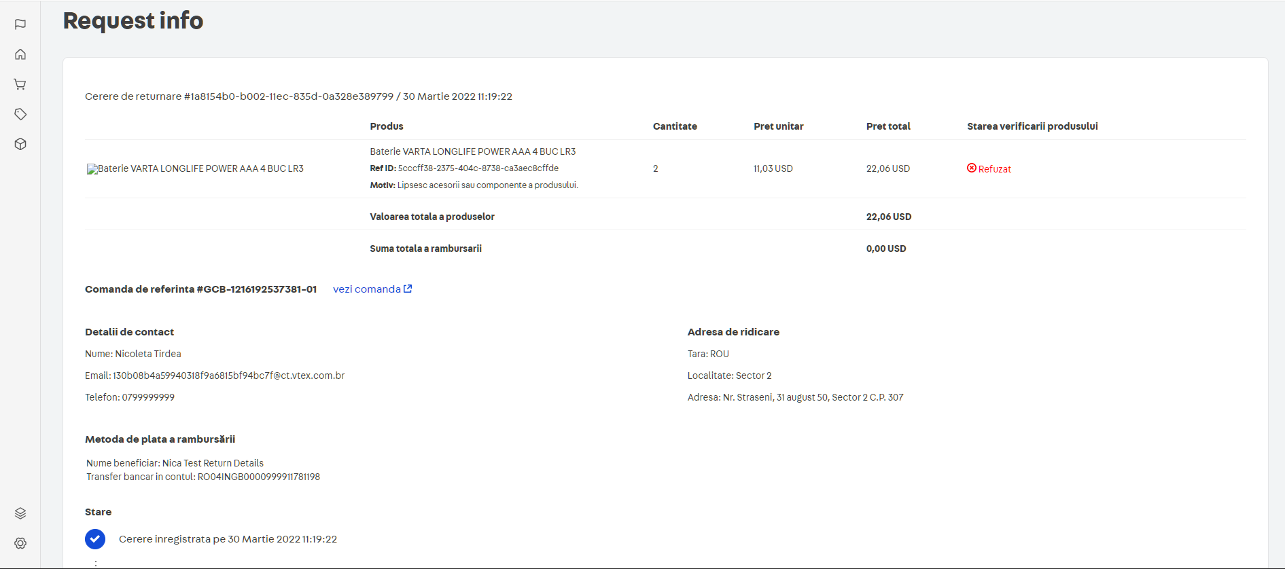
Task: Click the Request info heading
Action: coord(133,20)
